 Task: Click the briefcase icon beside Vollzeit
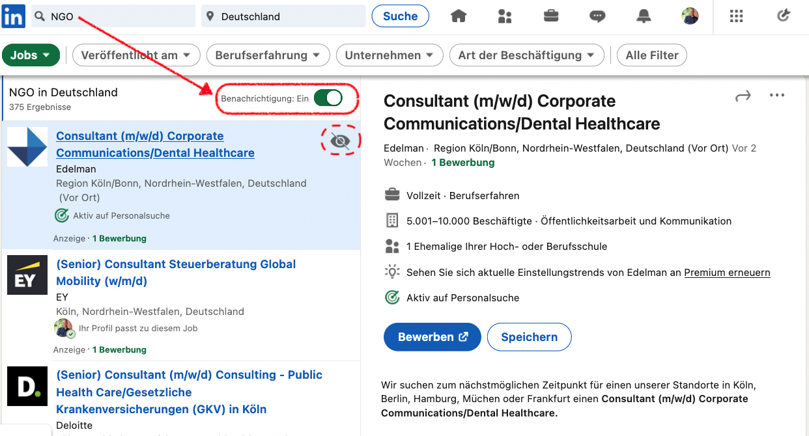pyautogui.click(x=392, y=195)
